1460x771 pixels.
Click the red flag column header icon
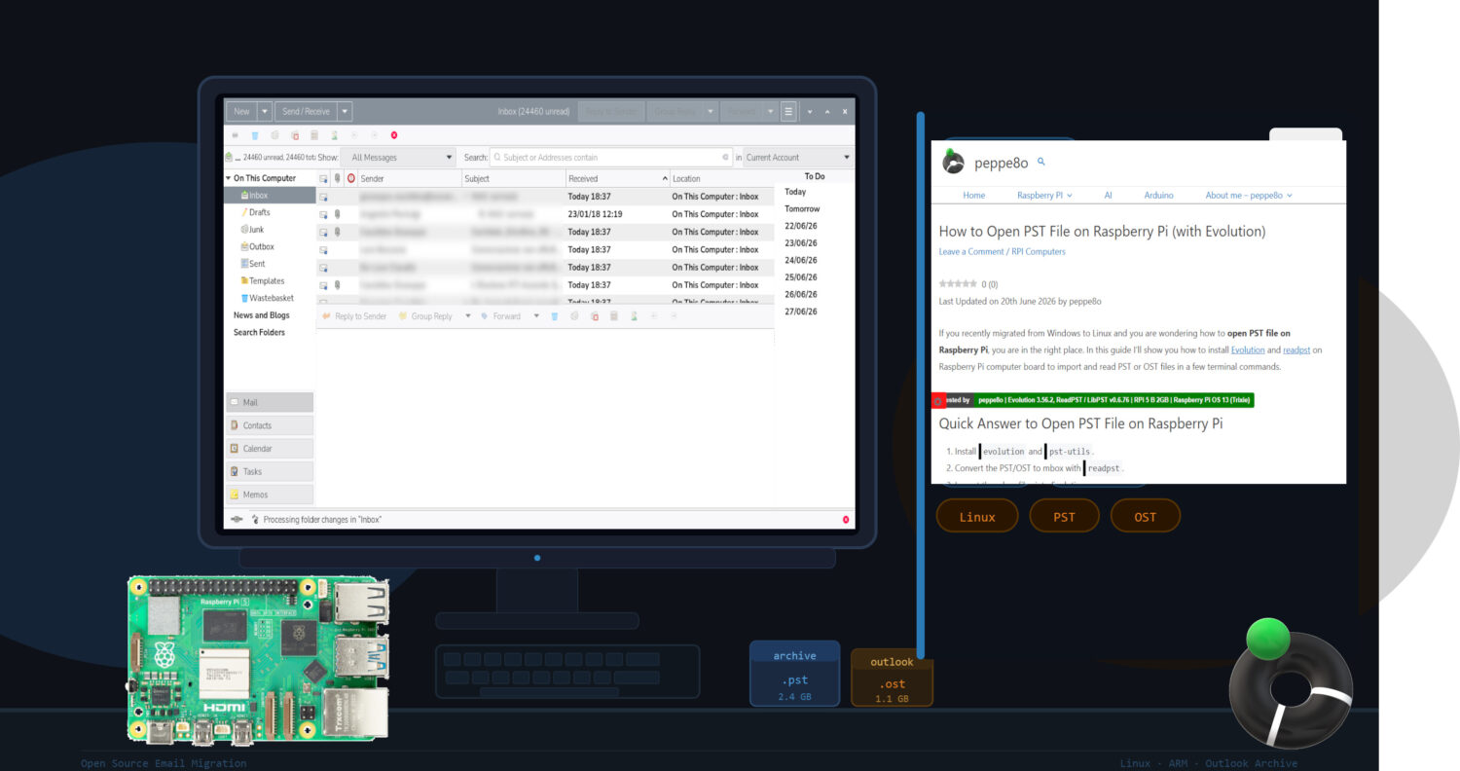tap(351, 179)
